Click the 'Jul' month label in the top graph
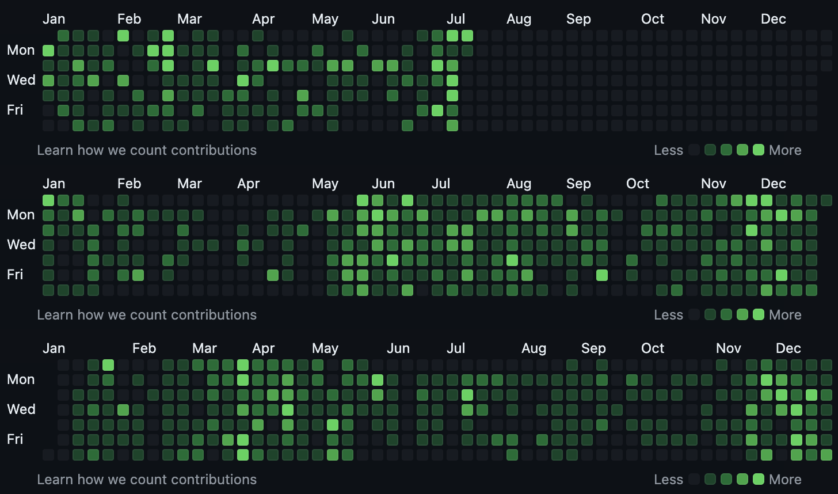838x494 pixels. 456,19
